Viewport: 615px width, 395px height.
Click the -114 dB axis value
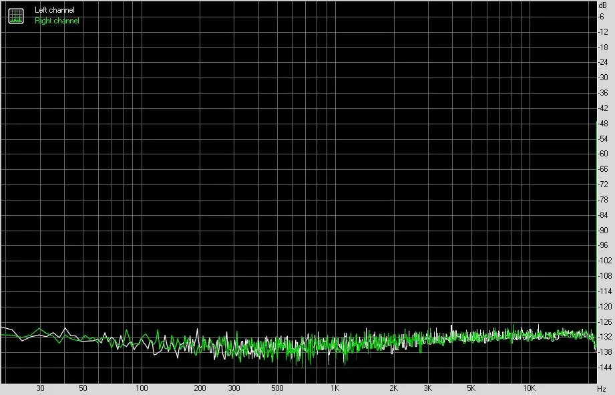(604, 291)
